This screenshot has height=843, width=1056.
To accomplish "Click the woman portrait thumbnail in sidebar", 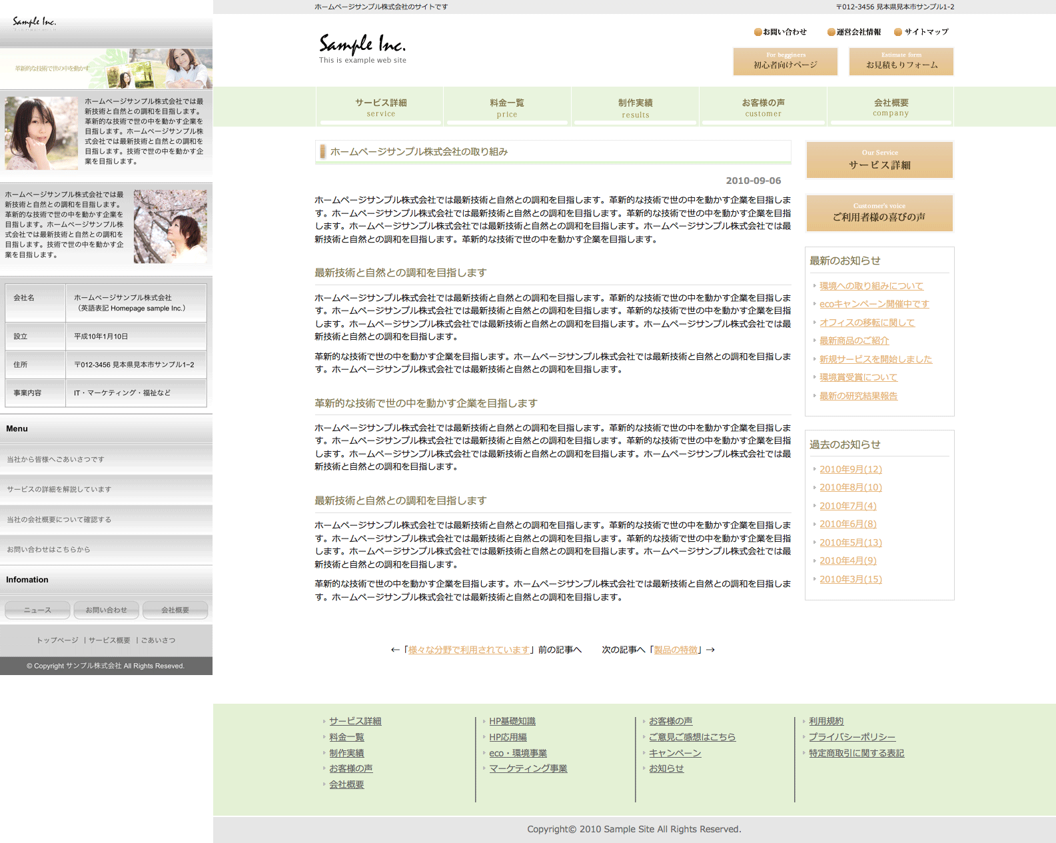I will click(41, 133).
